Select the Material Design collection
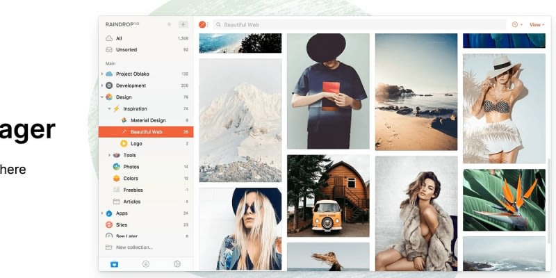Image resolution: width=556 pixels, height=278 pixels. tap(147, 120)
